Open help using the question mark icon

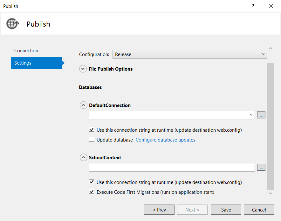click(x=253, y=6)
